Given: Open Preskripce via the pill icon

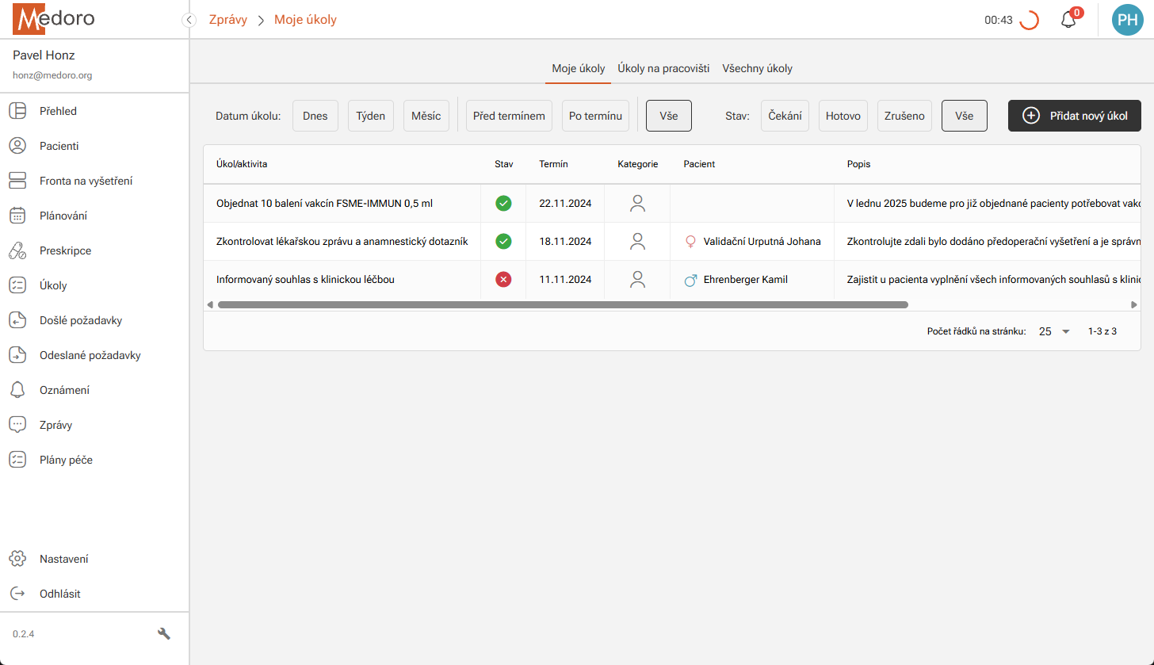Looking at the screenshot, I should pos(17,250).
